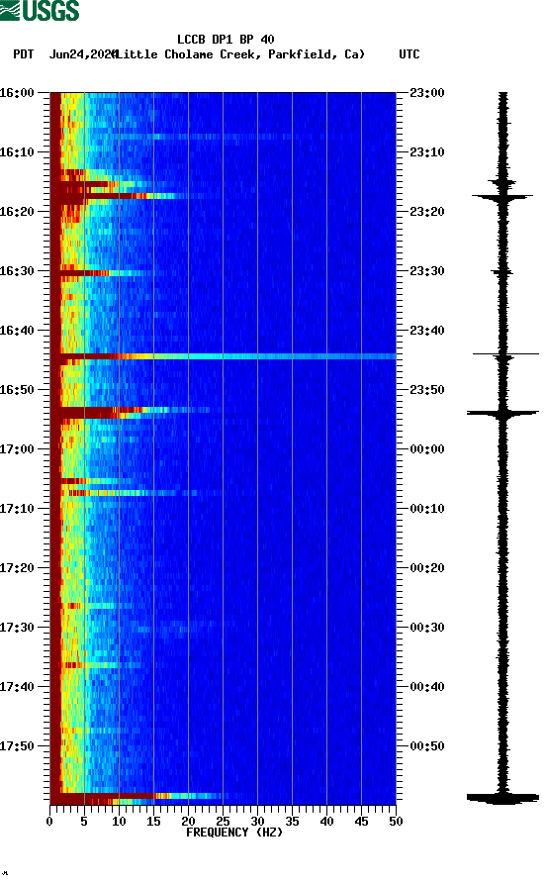Click the '17:00' PDT time label

click(x=17, y=449)
